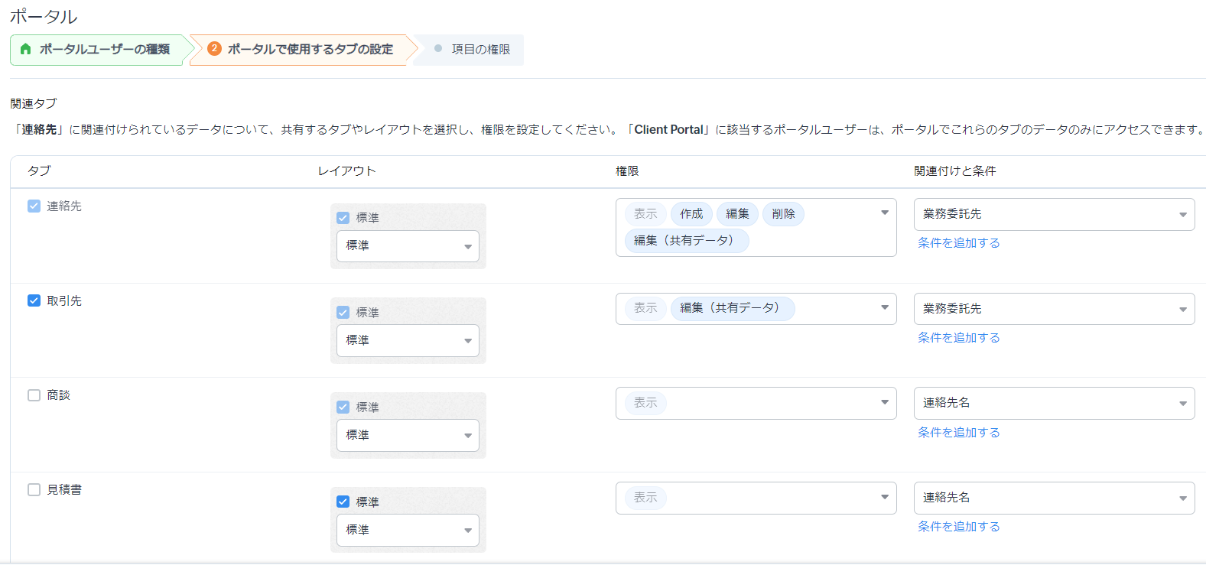Screen dimensions: 1206x565
Task: Click the レイアウト column header
Action: pyautogui.click(x=347, y=171)
